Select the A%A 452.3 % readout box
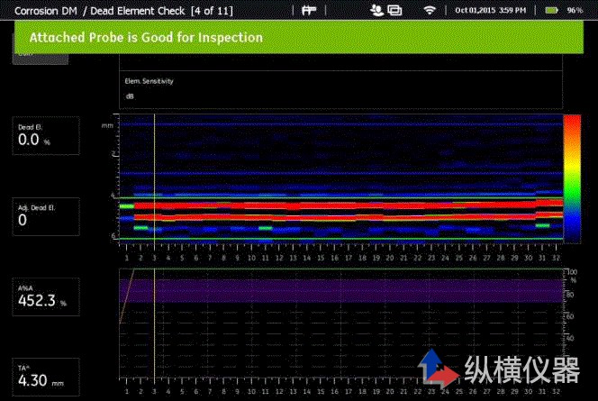 (x=46, y=296)
